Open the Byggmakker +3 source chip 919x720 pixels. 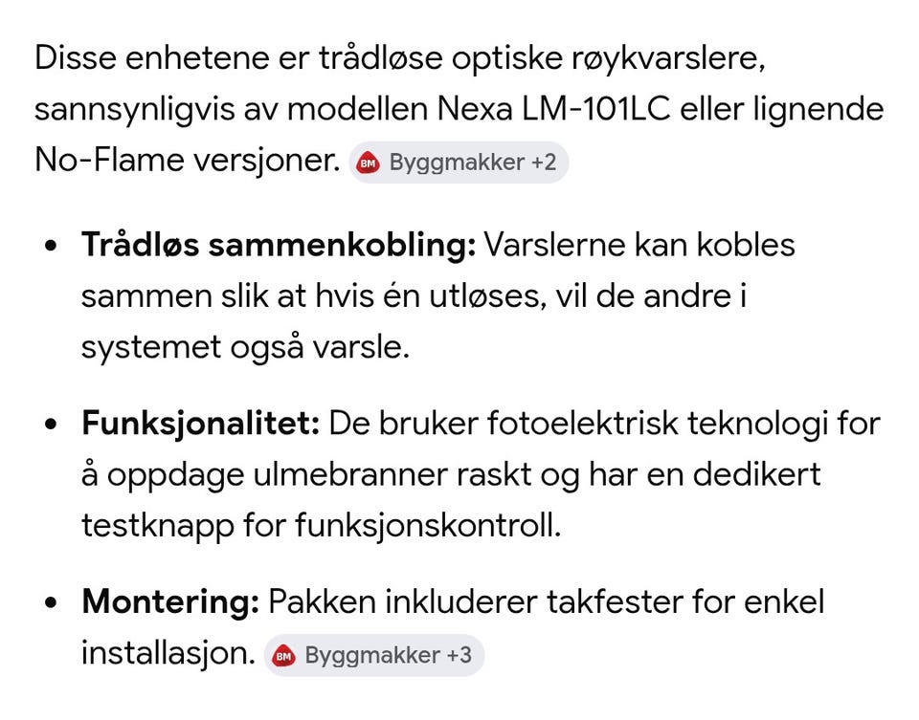pyautogui.click(x=374, y=656)
